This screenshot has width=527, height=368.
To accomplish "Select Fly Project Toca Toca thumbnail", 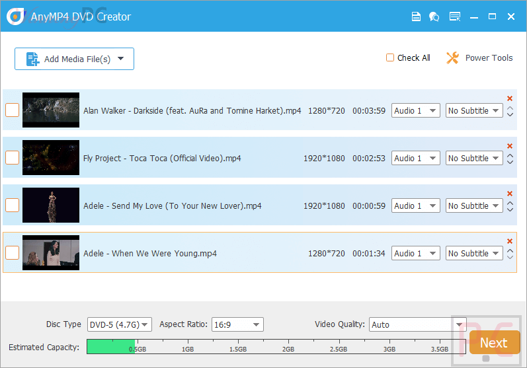I will 51,158.
